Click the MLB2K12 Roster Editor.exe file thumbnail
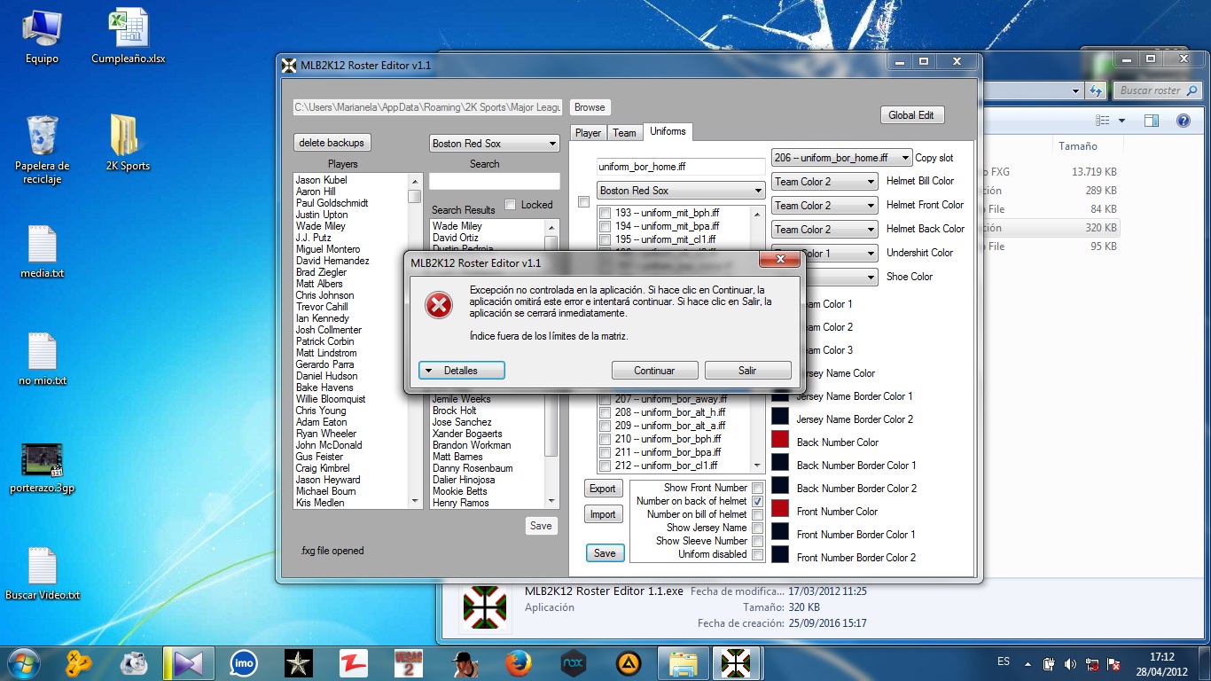Viewport: 1211px width, 681px height. coord(484,608)
